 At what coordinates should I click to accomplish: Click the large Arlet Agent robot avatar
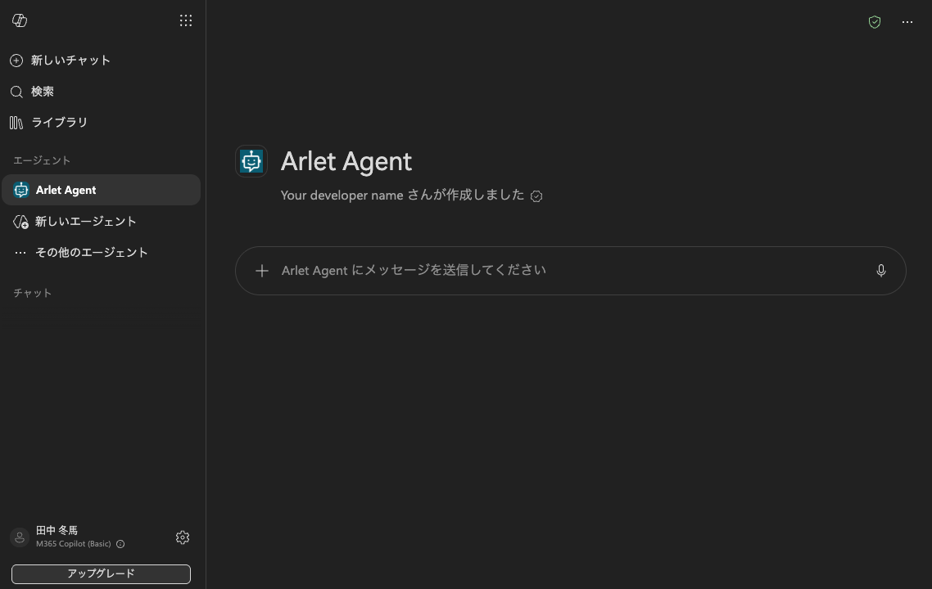pyautogui.click(x=251, y=161)
